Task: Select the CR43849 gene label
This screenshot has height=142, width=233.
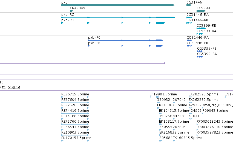Action: [x=77, y=8]
